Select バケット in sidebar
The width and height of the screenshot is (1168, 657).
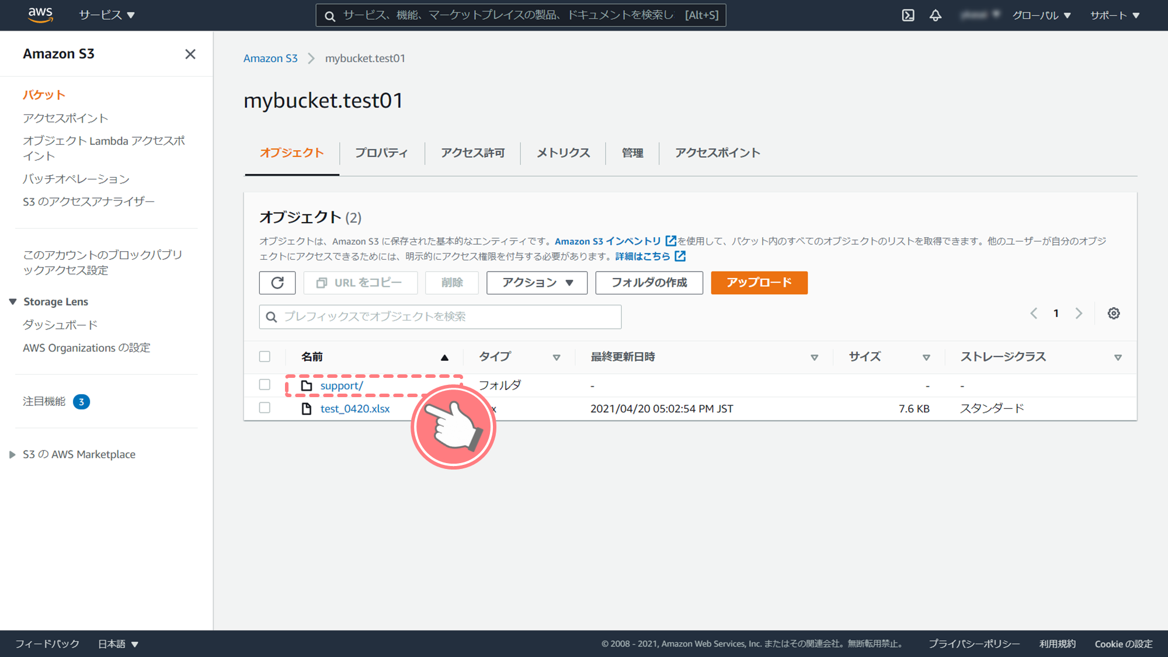[x=44, y=95]
